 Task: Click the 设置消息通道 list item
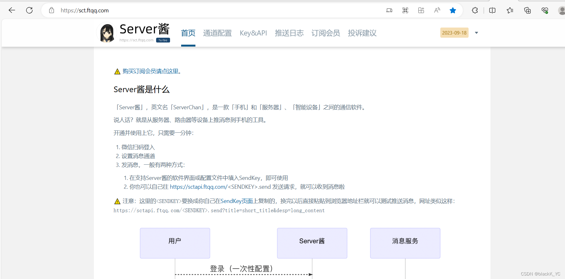click(138, 156)
